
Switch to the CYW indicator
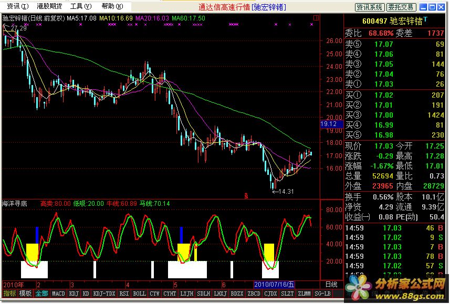154,293
